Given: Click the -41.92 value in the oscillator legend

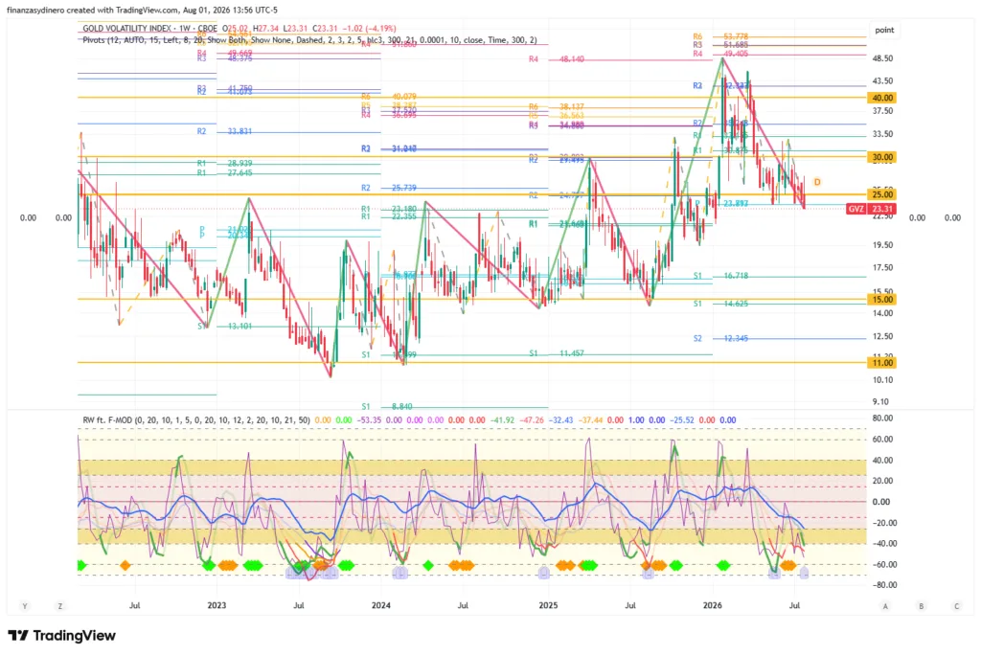Looking at the screenshot, I should click(502, 420).
